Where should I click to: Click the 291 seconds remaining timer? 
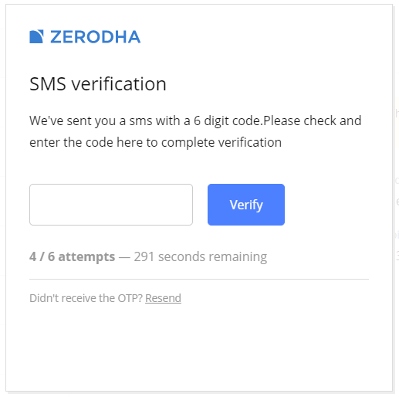[201, 256]
